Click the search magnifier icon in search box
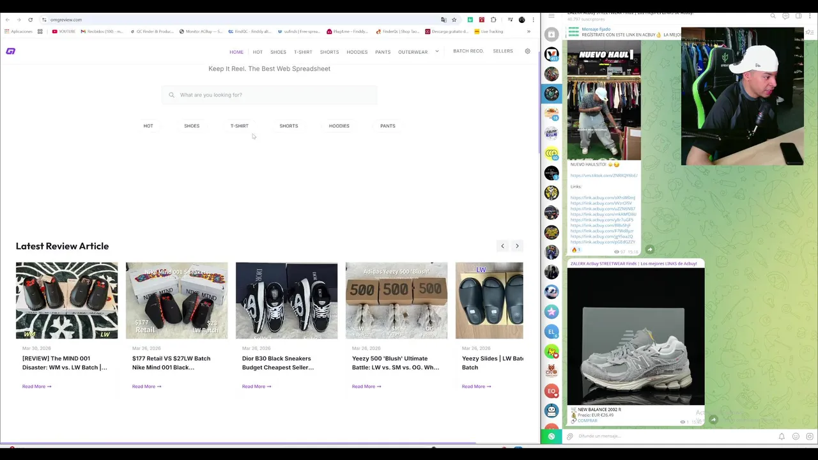The width and height of the screenshot is (818, 460). (171, 95)
